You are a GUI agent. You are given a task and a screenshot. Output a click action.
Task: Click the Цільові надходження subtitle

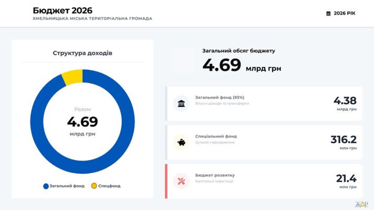click(215, 142)
